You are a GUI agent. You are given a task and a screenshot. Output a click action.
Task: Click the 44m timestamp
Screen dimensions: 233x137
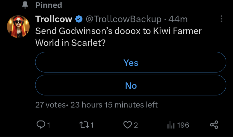178,19
